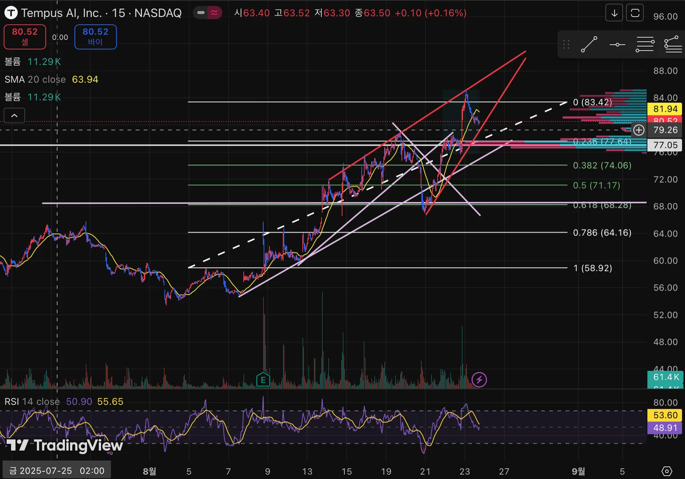The image size is (685, 479).
Task: Click the 19 date on the time axis
Action: click(x=386, y=471)
